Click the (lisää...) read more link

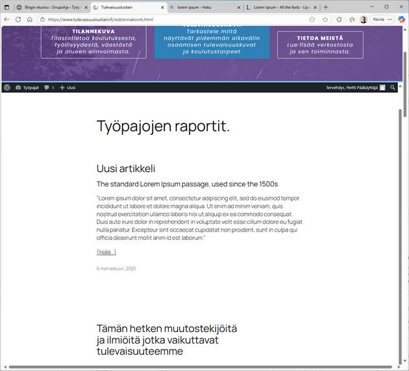click(x=106, y=252)
